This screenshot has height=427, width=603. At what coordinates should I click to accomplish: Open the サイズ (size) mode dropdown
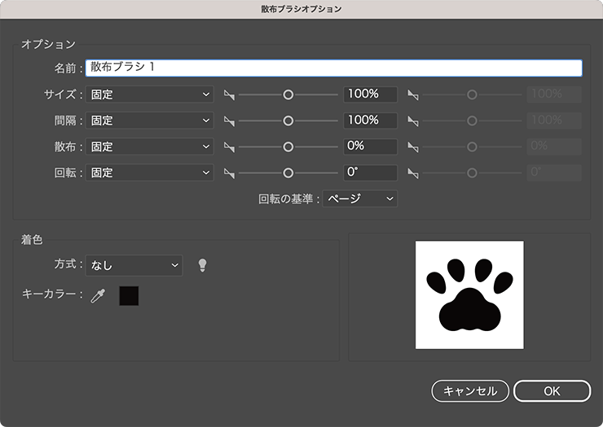149,94
